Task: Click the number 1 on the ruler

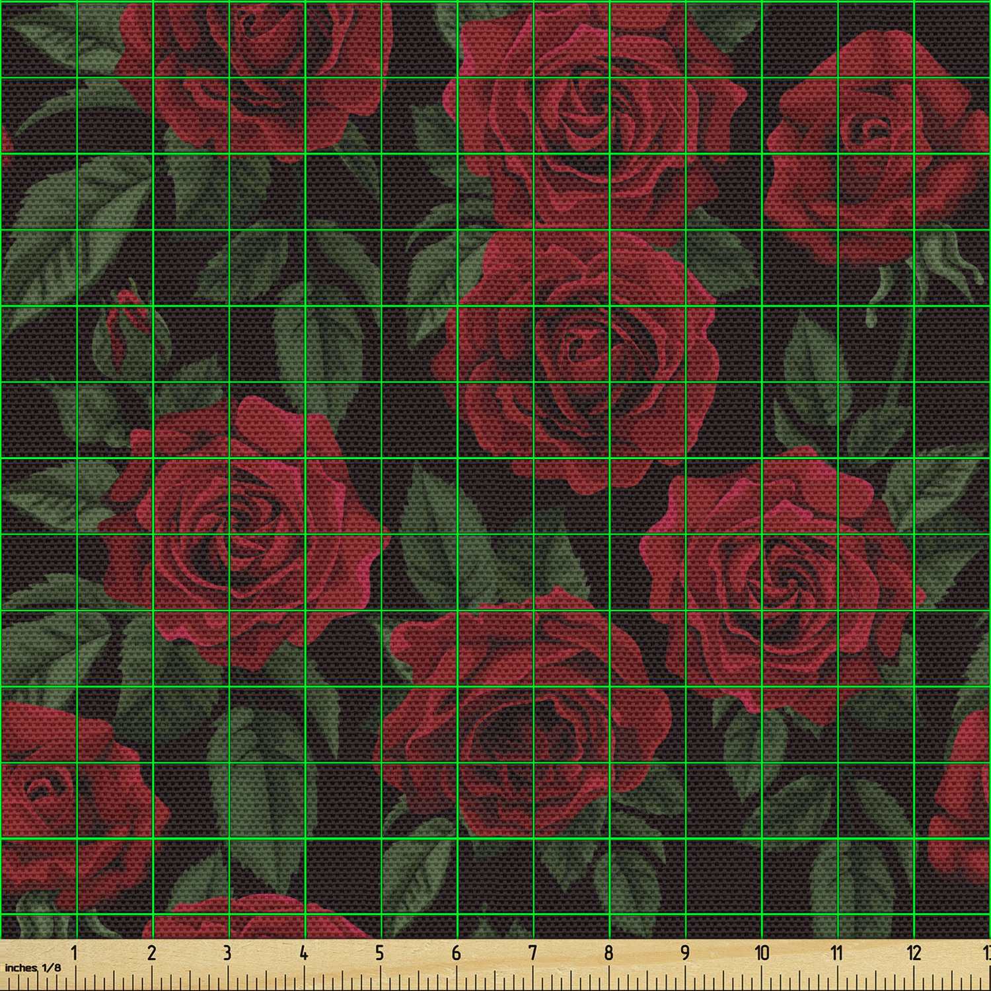Action: coord(75,953)
